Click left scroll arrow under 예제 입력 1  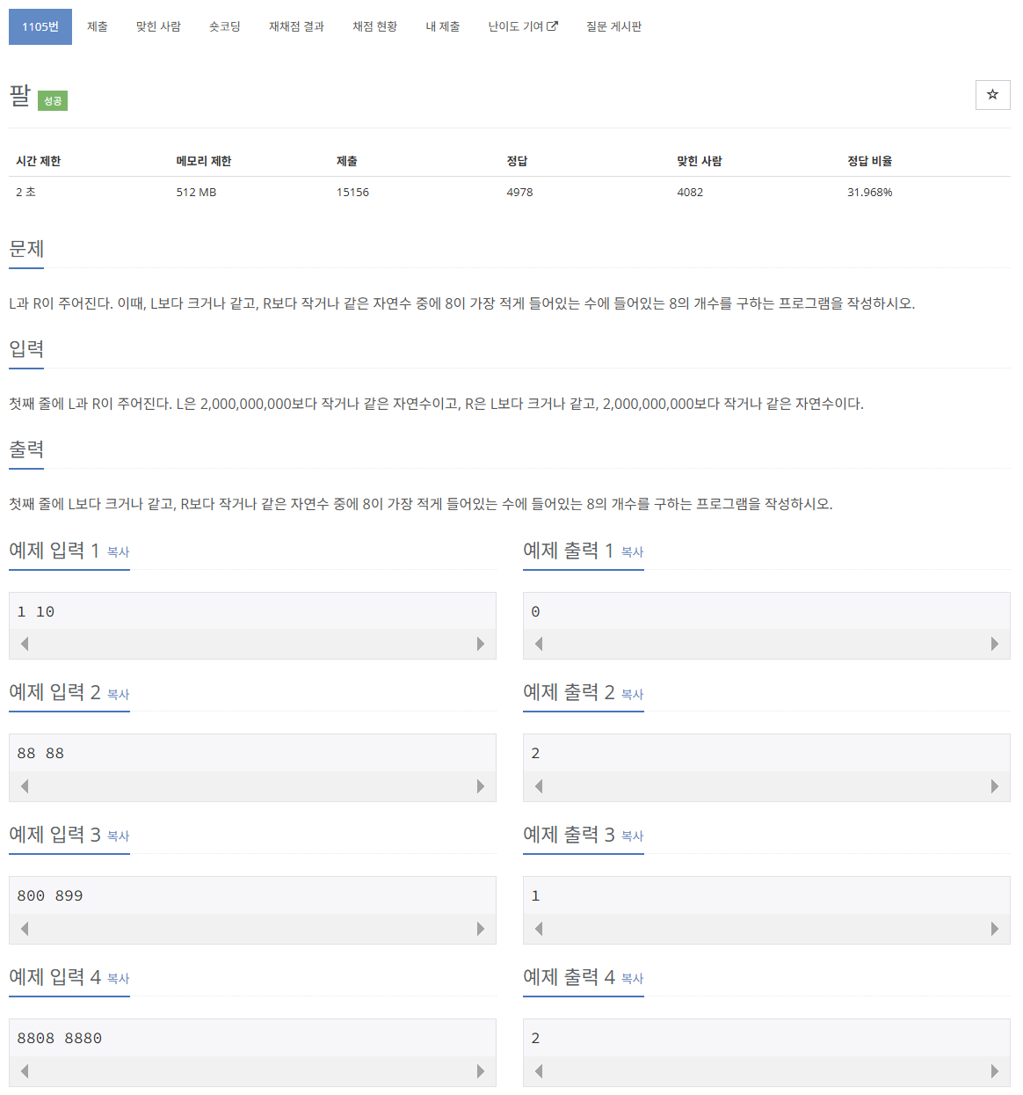point(25,644)
